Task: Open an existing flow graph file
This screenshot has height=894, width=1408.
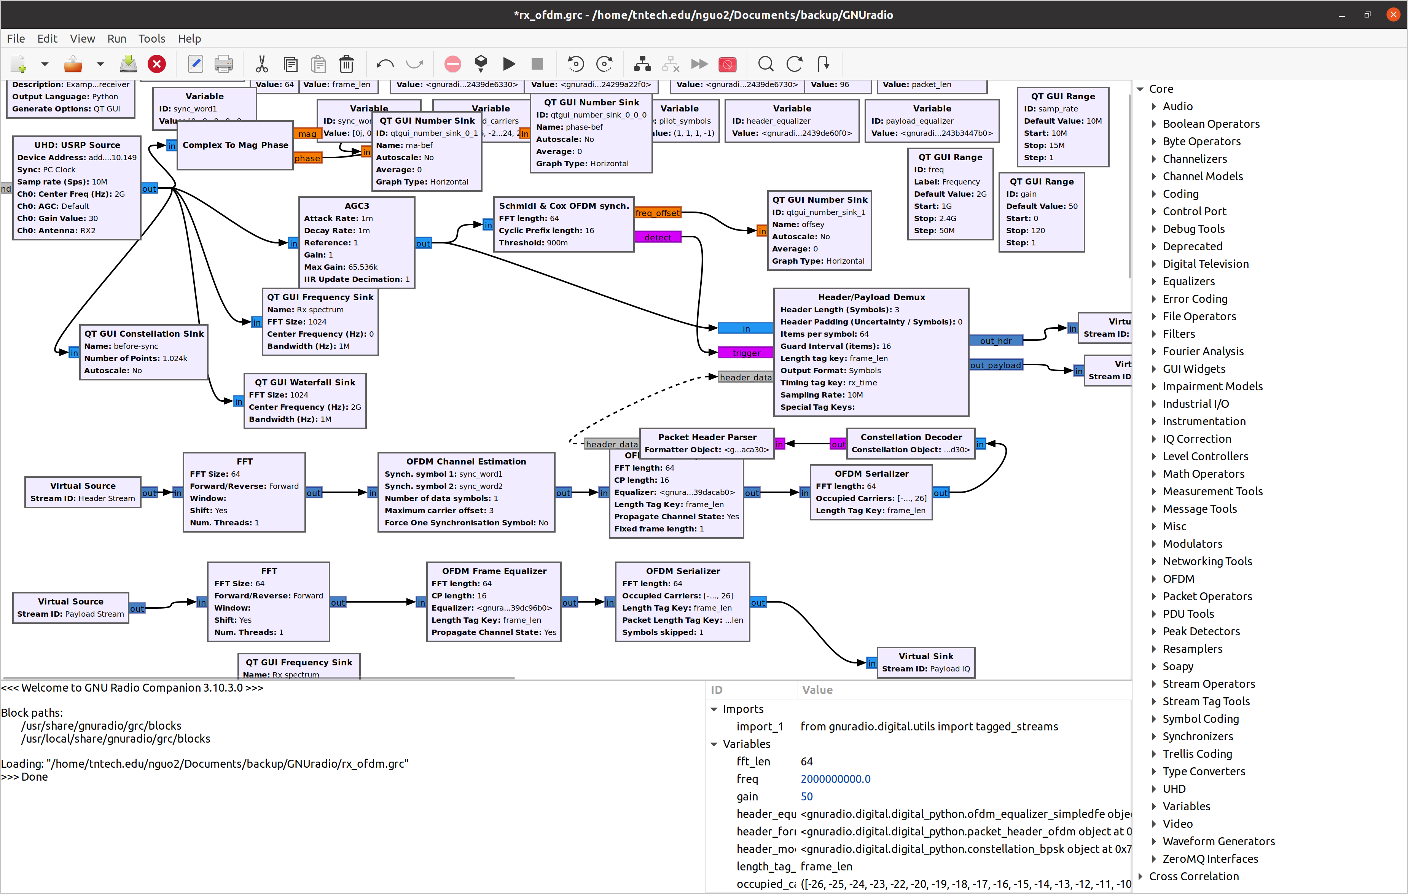Action: [x=73, y=64]
